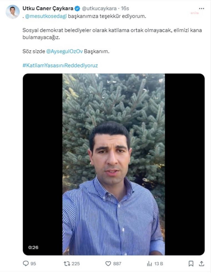Viewport: 211px width, 273px height.
Task: Share the tweet via upload icon
Action: tap(202, 264)
